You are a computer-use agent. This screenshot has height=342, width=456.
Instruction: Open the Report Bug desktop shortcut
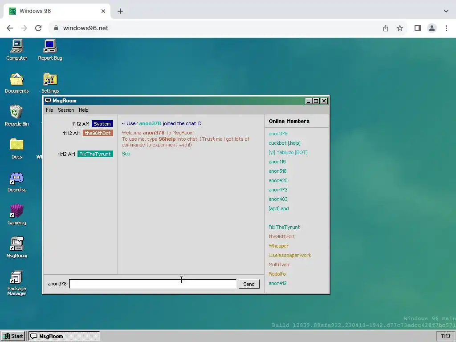[50, 50]
